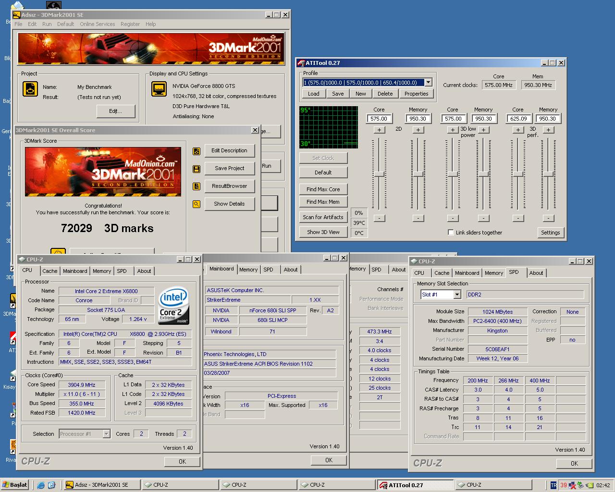The height and width of the screenshot is (492, 615).
Task: Click 3D low power Memory slider handle
Action: [x=484, y=174]
